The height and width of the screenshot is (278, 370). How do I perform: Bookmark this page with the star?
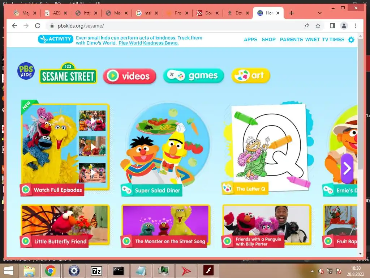pos(318,26)
